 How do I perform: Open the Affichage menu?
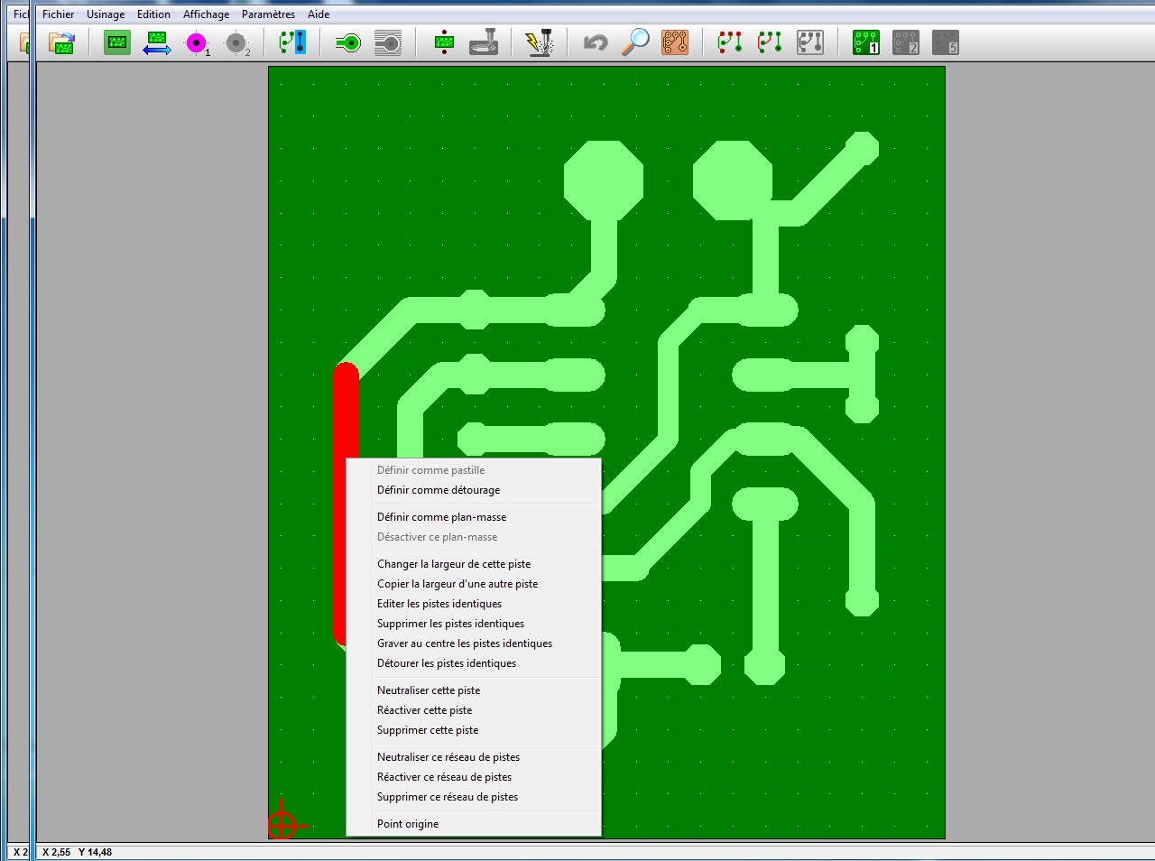206,14
